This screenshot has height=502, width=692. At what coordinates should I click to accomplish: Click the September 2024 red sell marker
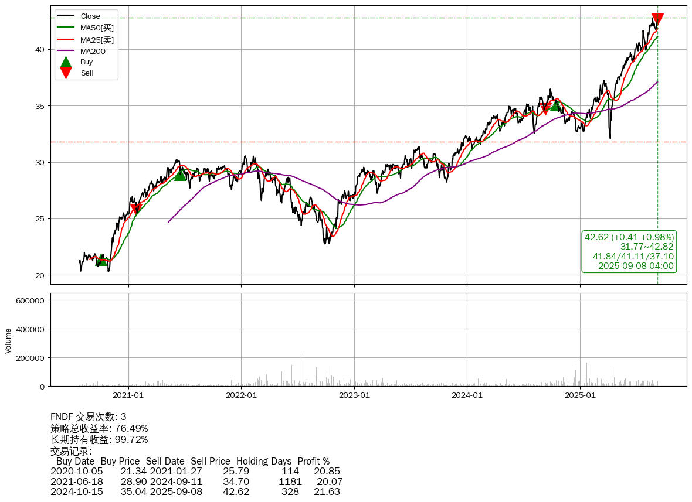pos(545,108)
